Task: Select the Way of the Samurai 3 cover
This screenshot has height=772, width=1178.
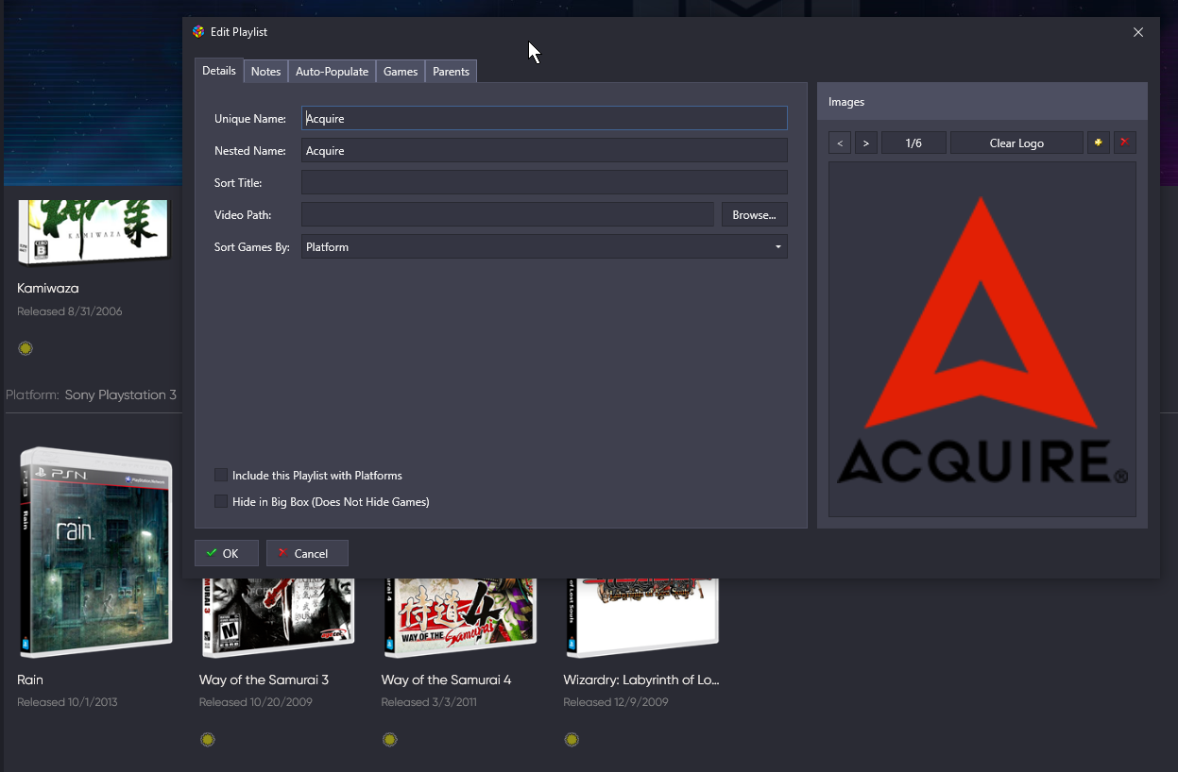Action: click(x=278, y=618)
